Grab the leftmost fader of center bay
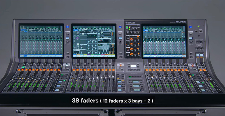 (72, 78)
